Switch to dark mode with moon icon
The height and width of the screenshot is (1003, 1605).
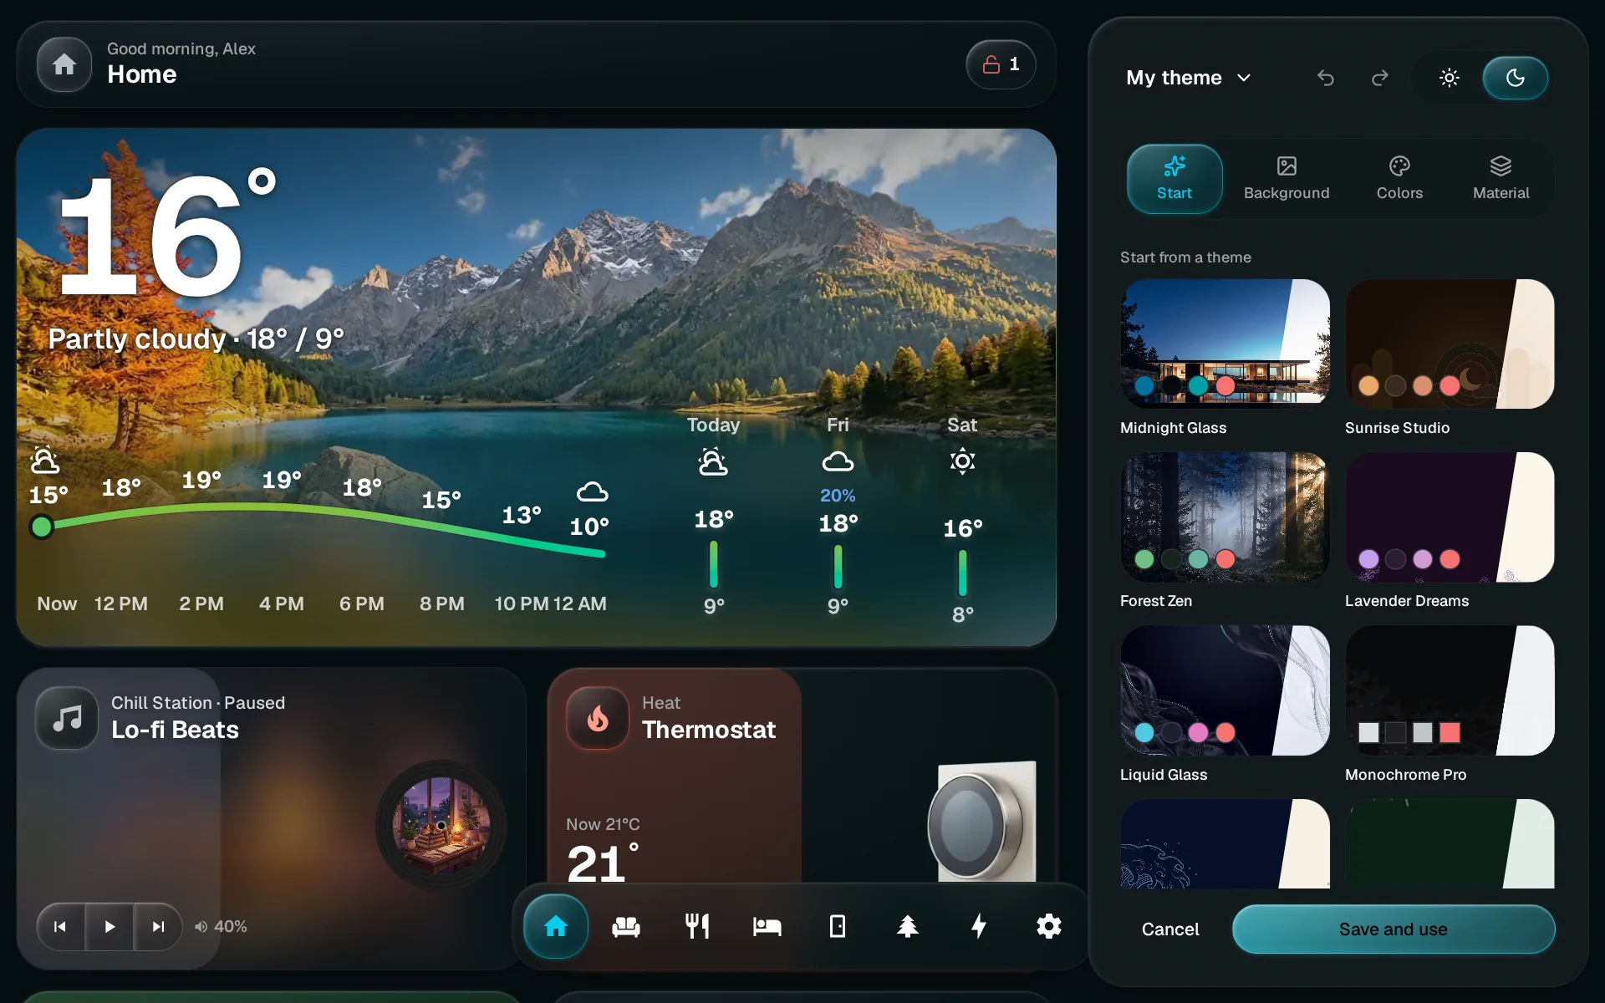pos(1515,78)
